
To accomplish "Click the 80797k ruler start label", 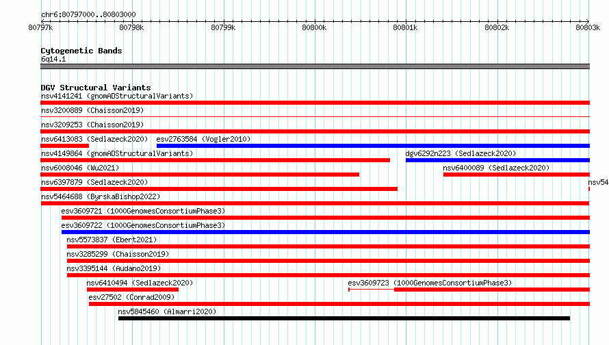I will click(x=41, y=27).
